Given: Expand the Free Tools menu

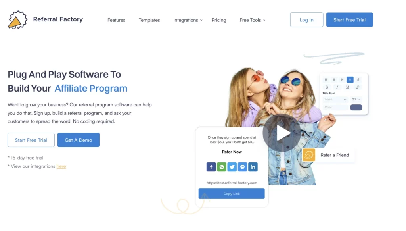Looking at the screenshot, I should coord(253,20).
